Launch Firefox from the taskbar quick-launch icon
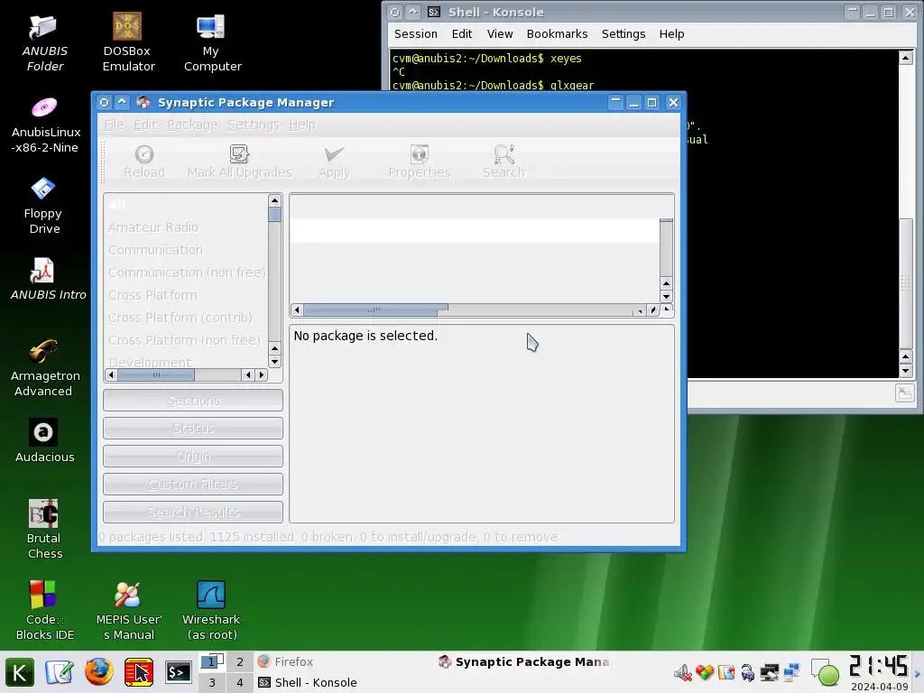924x693 pixels. 99,671
